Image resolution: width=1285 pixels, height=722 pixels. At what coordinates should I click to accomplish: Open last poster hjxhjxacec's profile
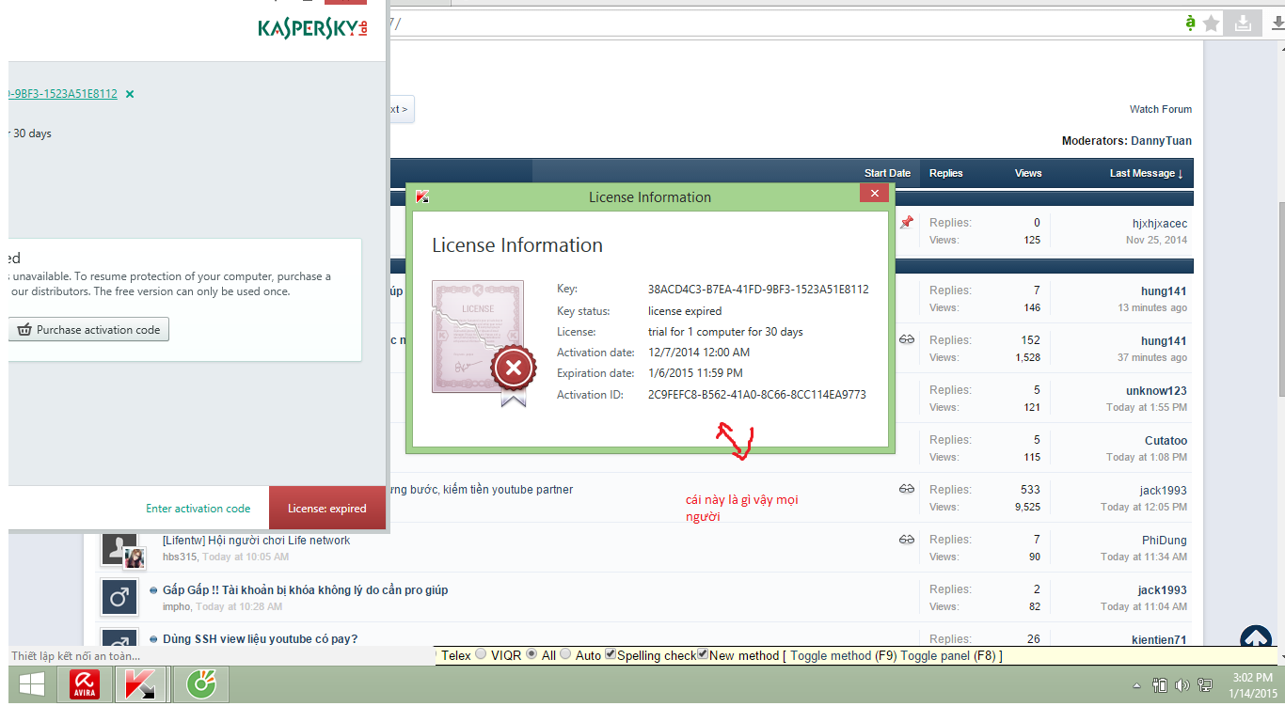[x=1160, y=224]
